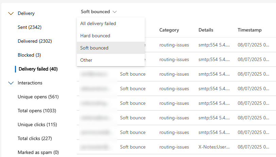Collapse the Delivery section chevron
The image size is (276, 157).
click(11, 14)
